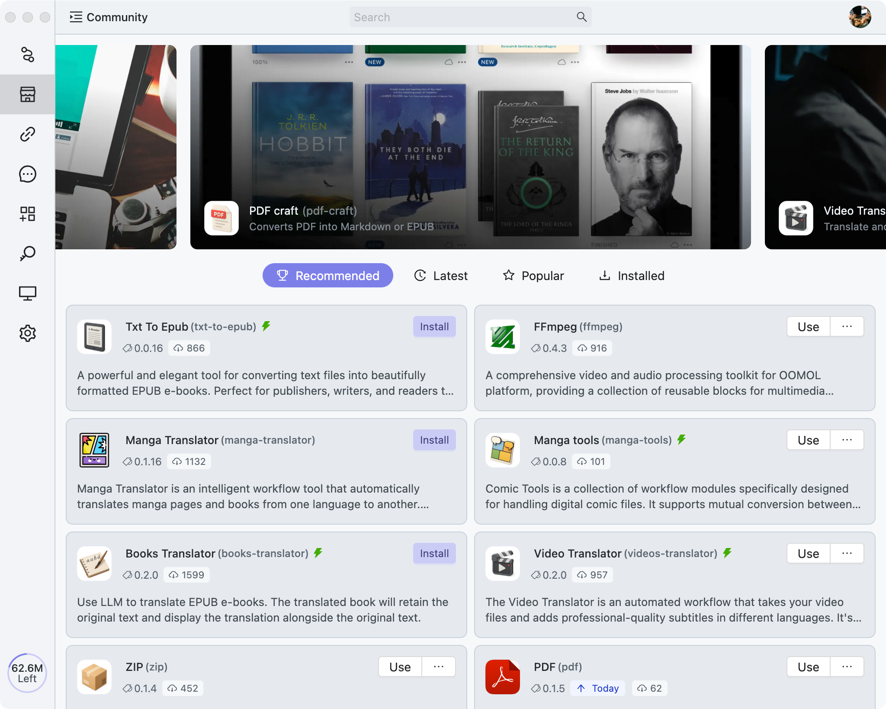Click the add blocks grid icon
Image resolution: width=886 pixels, height=709 pixels.
click(27, 214)
